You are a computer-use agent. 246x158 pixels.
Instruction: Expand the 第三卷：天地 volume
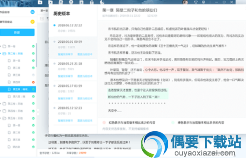point(0,104)
